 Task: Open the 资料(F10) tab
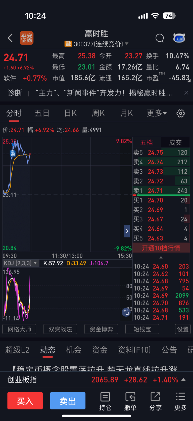(x=134, y=350)
